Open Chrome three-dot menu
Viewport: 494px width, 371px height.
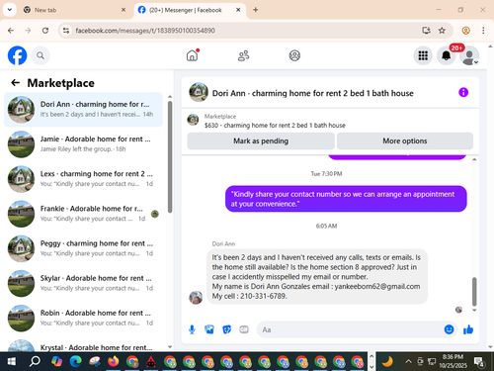483,31
